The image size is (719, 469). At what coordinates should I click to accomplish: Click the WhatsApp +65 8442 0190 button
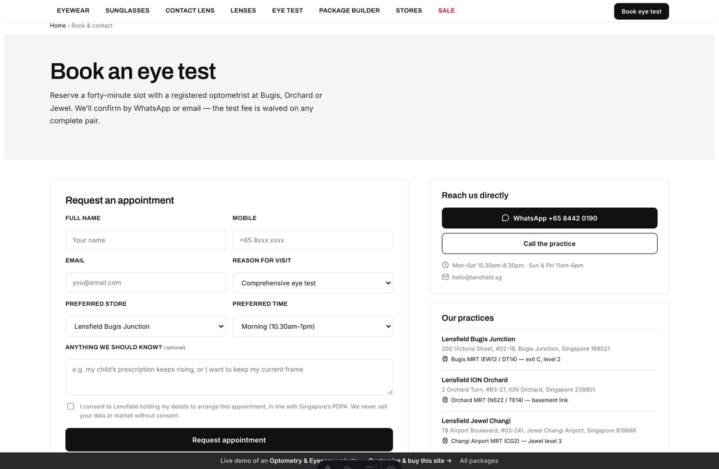tap(549, 218)
